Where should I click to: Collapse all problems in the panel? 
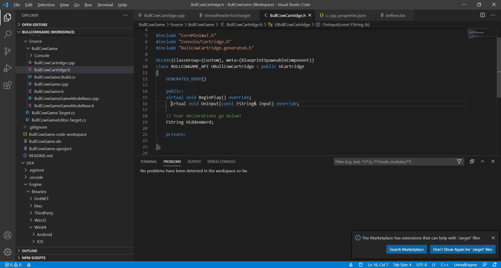(472, 161)
